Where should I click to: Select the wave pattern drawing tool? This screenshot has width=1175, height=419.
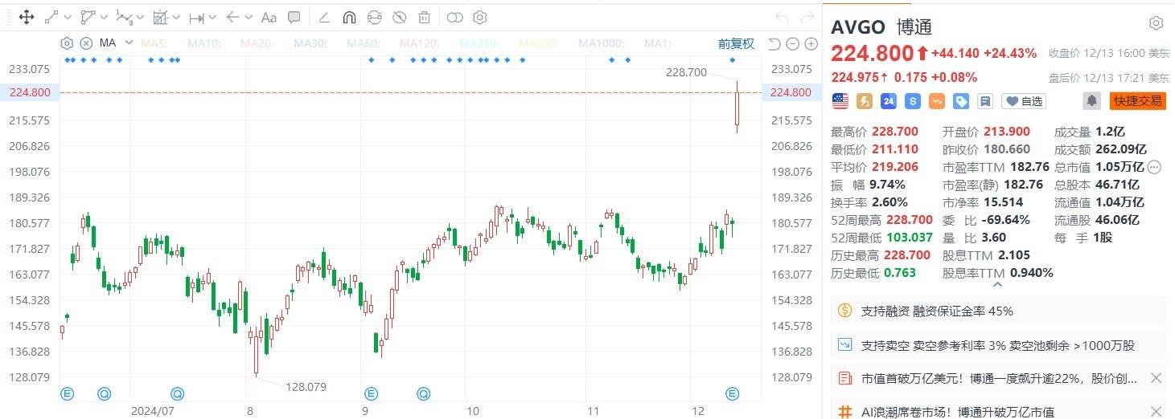click(x=124, y=17)
